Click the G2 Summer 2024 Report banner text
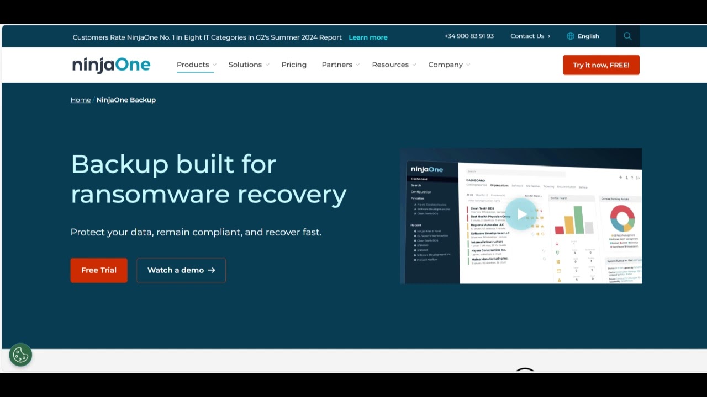 (x=207, y=37)
